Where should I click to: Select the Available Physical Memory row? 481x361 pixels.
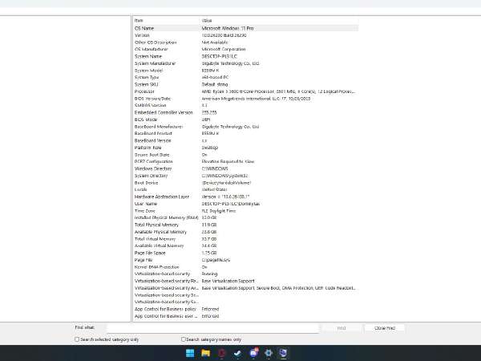tap(246, 232)
